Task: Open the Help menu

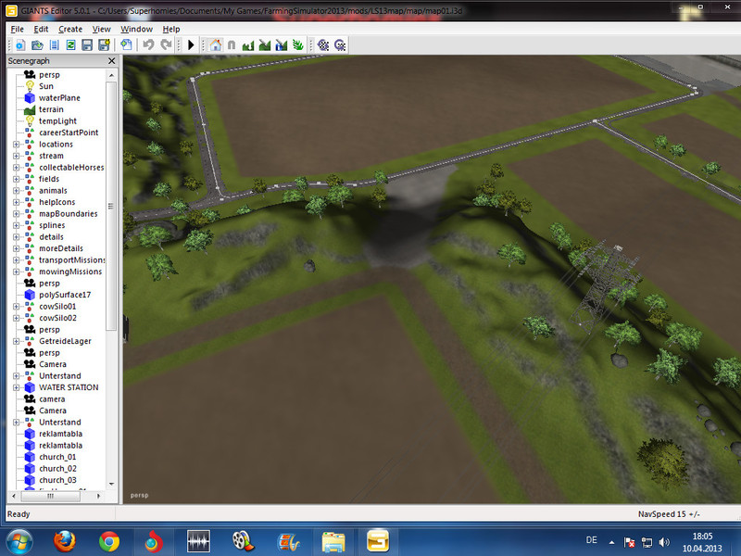Action: coord(171,30)
